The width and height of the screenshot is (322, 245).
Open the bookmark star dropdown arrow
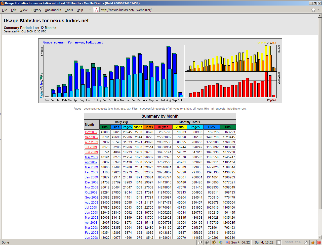tap(318, 10)
